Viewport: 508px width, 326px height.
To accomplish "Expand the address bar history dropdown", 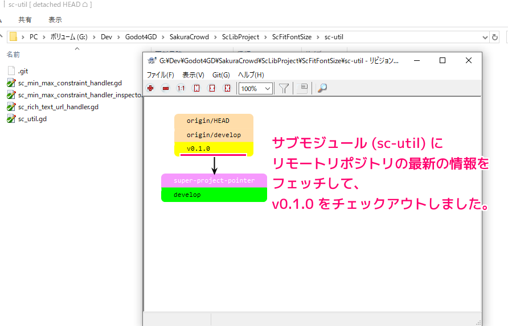I will (485, 37).
